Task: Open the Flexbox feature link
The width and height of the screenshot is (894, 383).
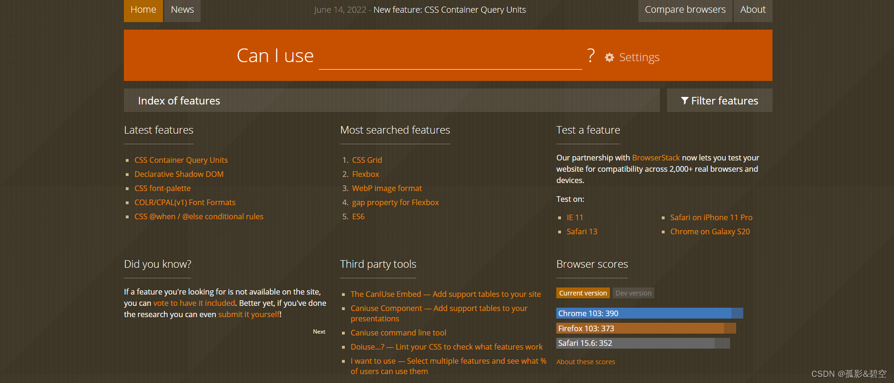Action: click(366, 174)
